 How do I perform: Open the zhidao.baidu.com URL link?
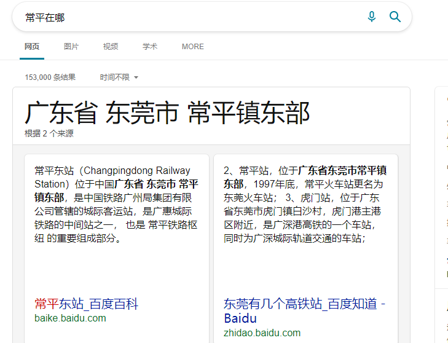pos(262,333)
